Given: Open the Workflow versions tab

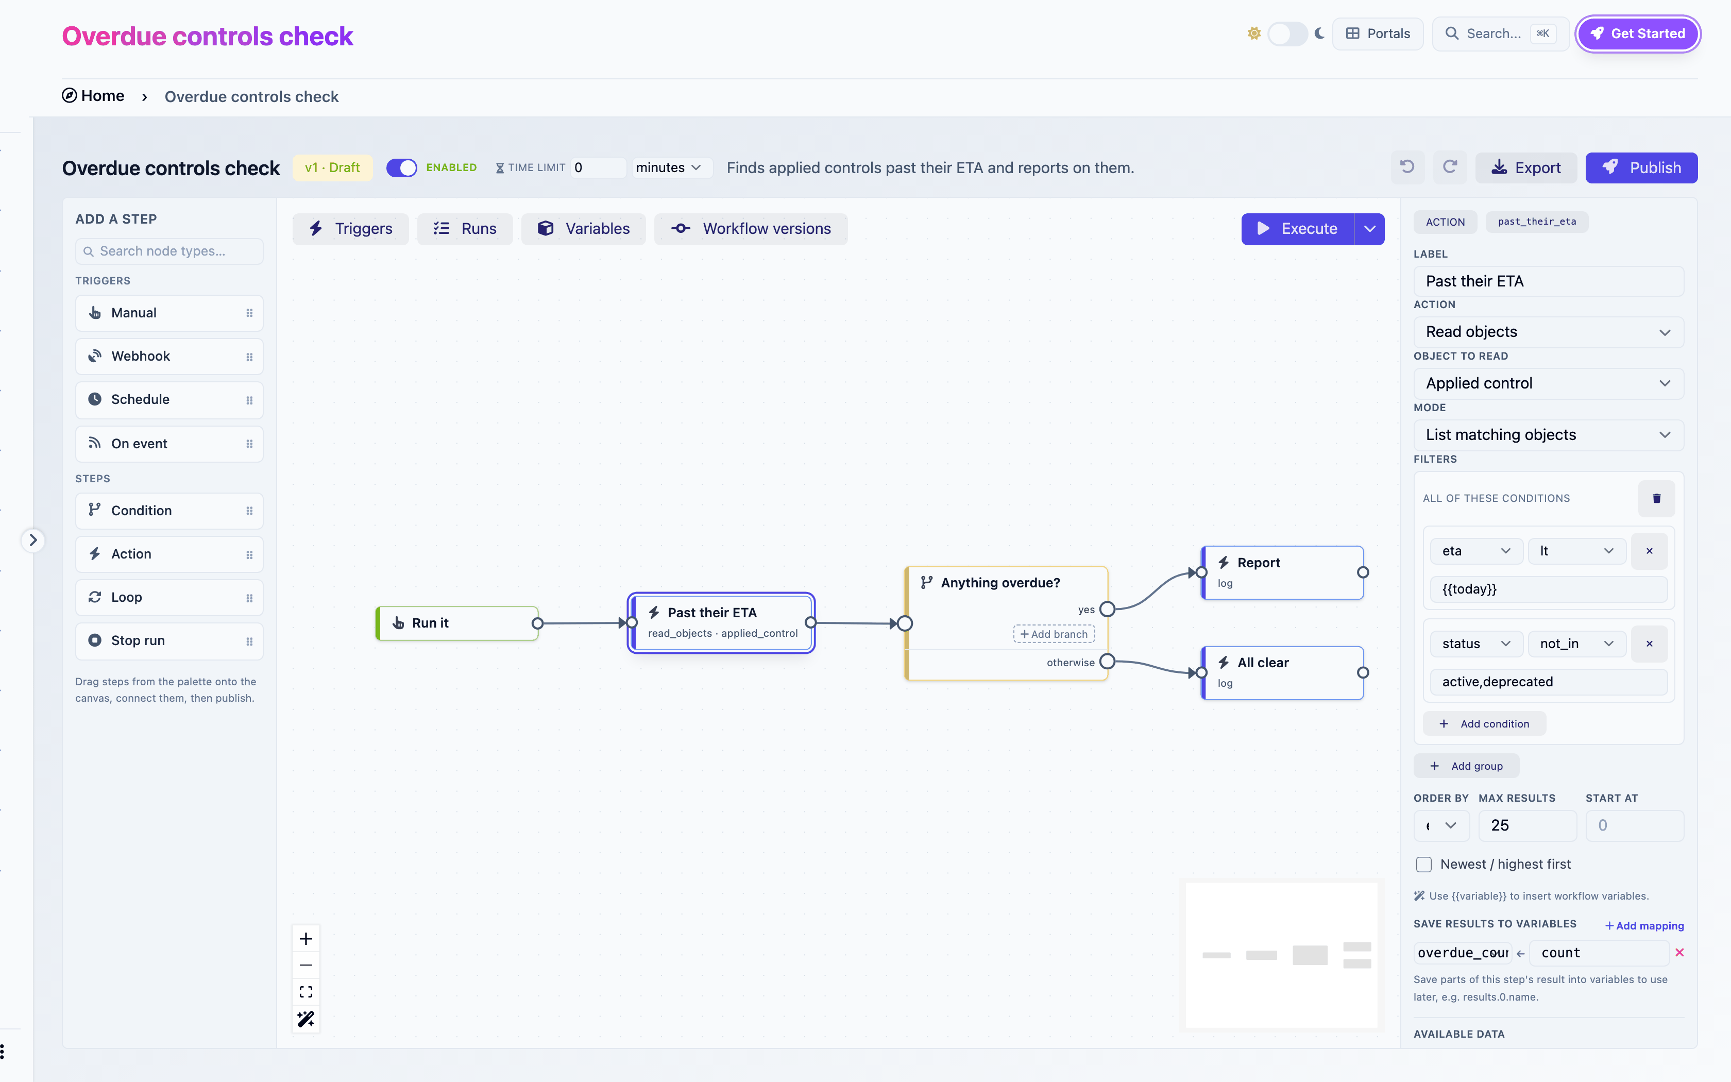Looking at the screenshot, I should click(x=751, y=229).
